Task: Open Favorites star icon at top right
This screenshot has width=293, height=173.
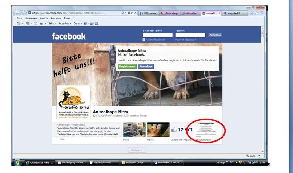Action: (256, 13)
